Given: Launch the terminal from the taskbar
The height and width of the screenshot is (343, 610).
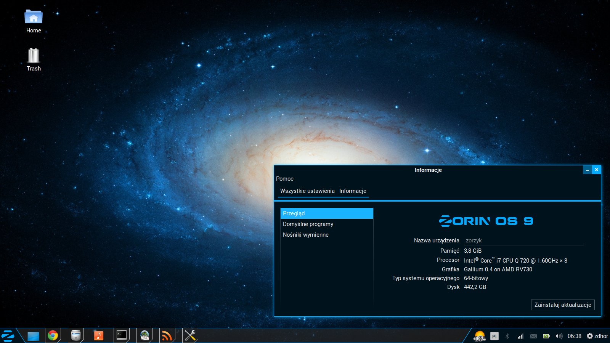Looking at the screenshot, I should pos(122,335).
